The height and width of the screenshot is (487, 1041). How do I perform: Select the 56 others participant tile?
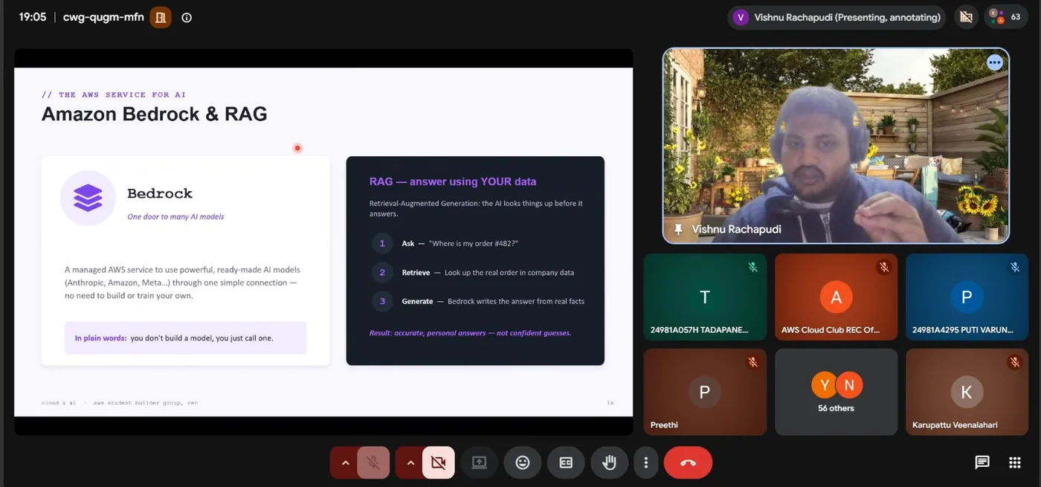point(836,392)
